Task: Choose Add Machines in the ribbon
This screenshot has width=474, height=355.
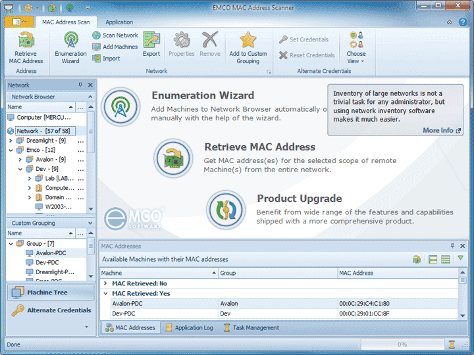Action: (x=115, y=47)
